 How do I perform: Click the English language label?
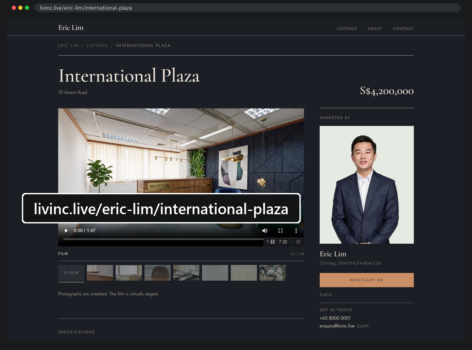pyautogui.click(x=326, y=294)
